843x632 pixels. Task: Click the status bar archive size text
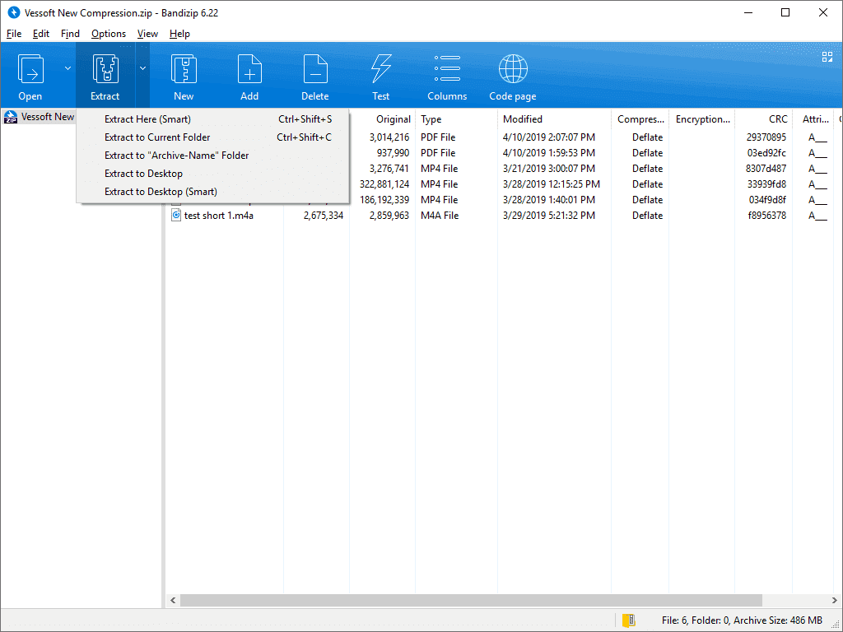click(742, 620)
